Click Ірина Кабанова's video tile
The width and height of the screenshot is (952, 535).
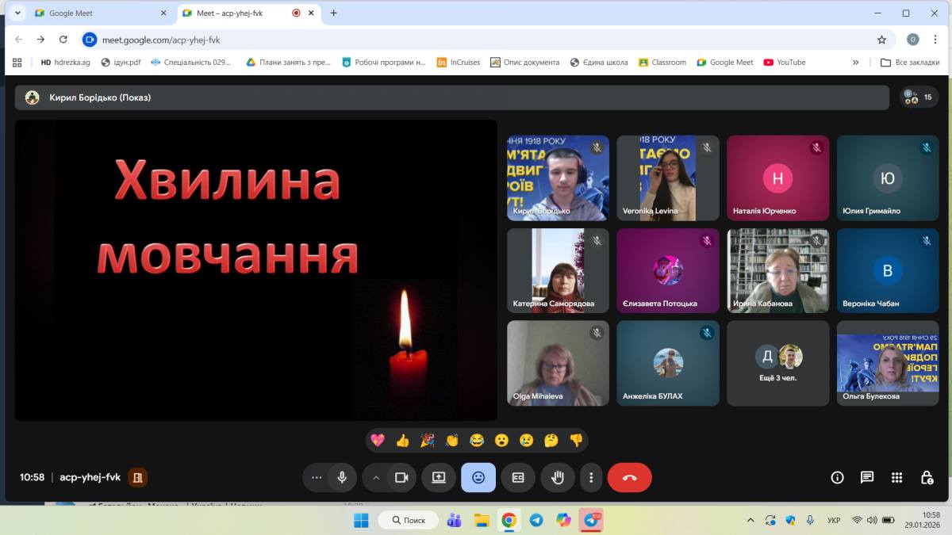[x=777, y=271]
